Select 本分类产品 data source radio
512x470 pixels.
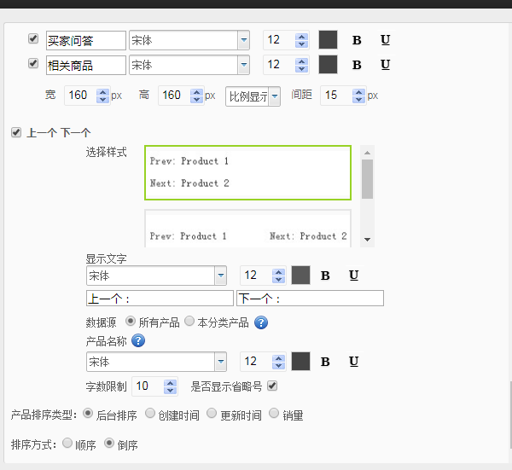(x=189, y=322)
